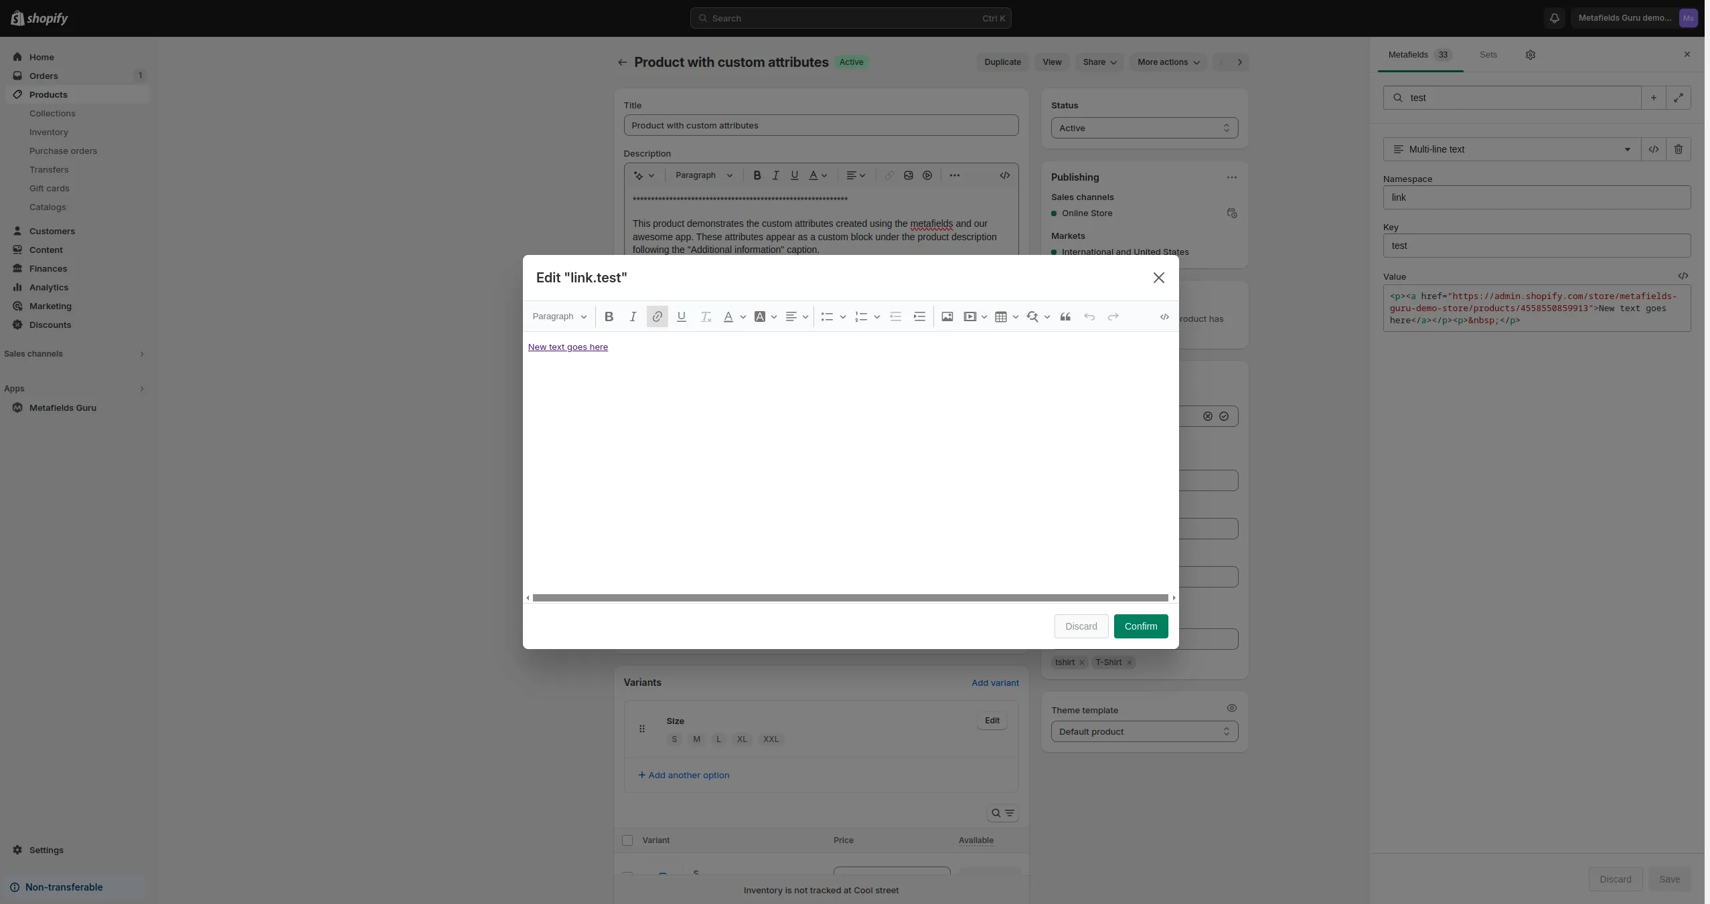Toggle italic in the link.test editor toolbar
The image size is (1710, 904).
(633, 317)
